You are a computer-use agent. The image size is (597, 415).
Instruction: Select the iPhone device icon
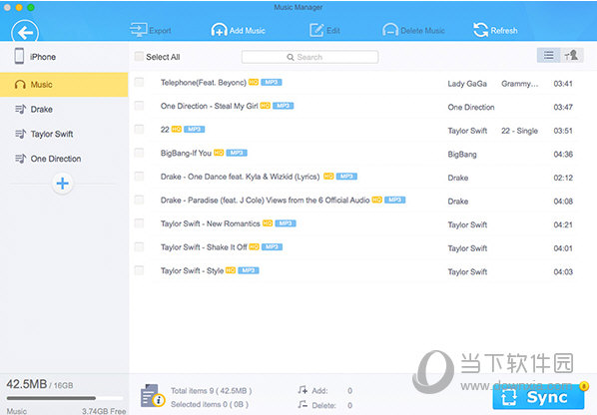pyautogui.click(x=19, y=56)
